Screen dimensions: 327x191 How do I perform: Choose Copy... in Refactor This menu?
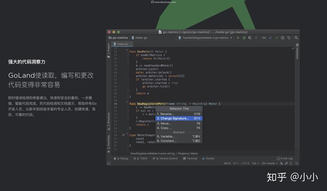(179, 128)
